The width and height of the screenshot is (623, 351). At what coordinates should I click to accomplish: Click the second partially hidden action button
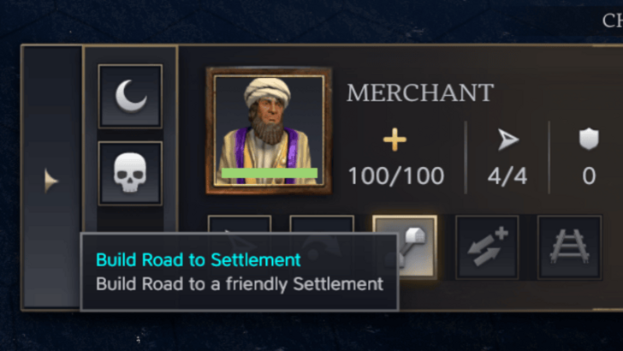(322, 226)
